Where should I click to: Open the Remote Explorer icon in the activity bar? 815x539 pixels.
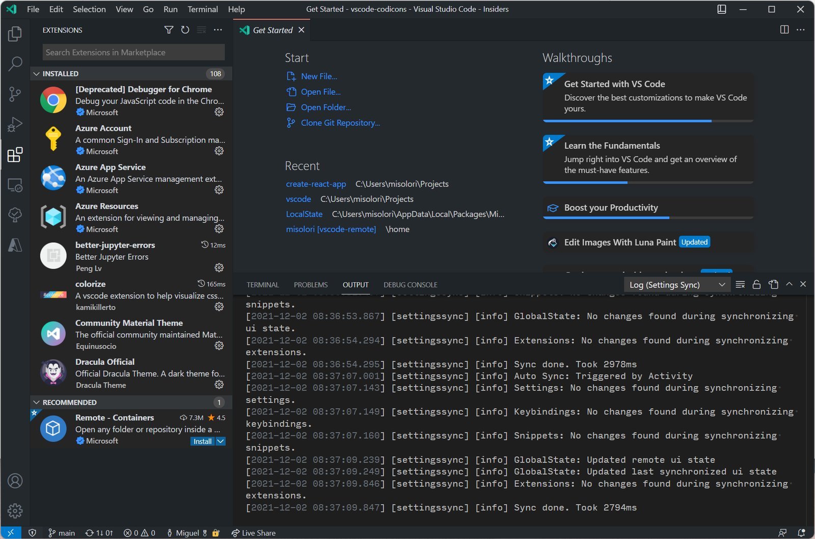click(x=15, y=185)
